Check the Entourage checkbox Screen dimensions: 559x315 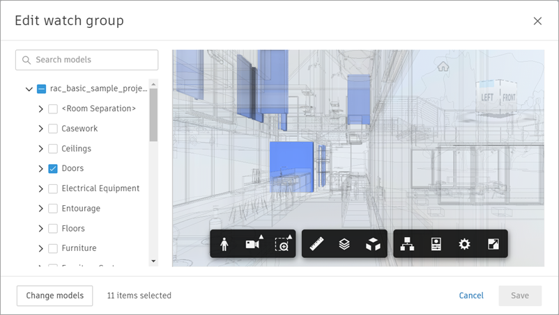53,209
